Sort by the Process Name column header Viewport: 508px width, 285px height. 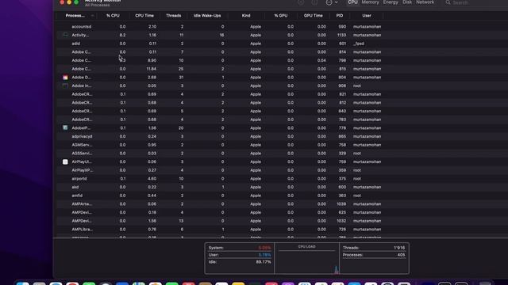pos(75,16)
